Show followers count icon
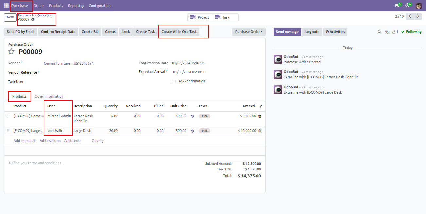 point(395,32)
